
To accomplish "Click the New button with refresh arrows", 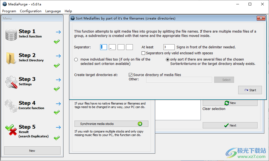I will 230,103.
